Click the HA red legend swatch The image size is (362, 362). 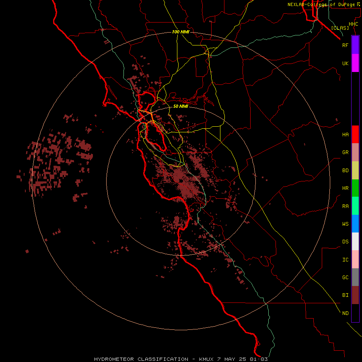pyautogui.click(x=355, y=134)
